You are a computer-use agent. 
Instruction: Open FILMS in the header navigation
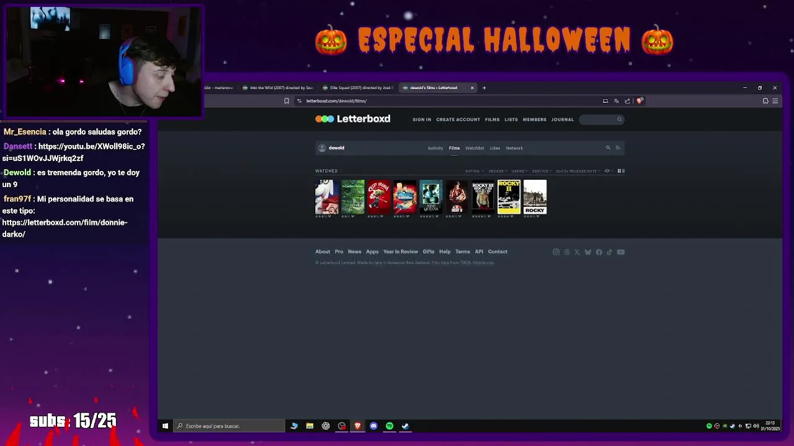click(x=493, y=120)
